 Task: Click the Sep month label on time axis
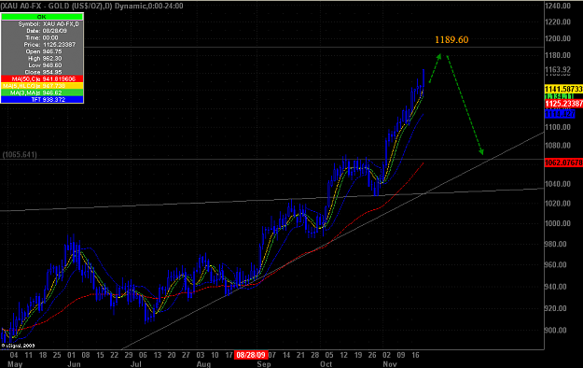coord(264,364)
